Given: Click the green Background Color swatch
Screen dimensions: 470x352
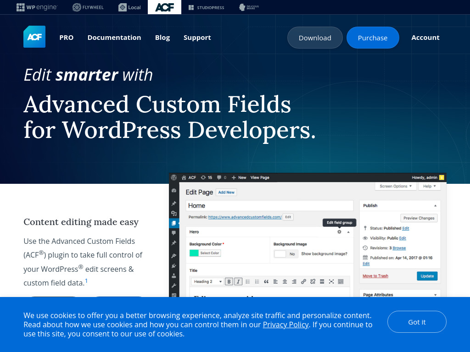Looking at the screenshot, I should tap(194, 253).
